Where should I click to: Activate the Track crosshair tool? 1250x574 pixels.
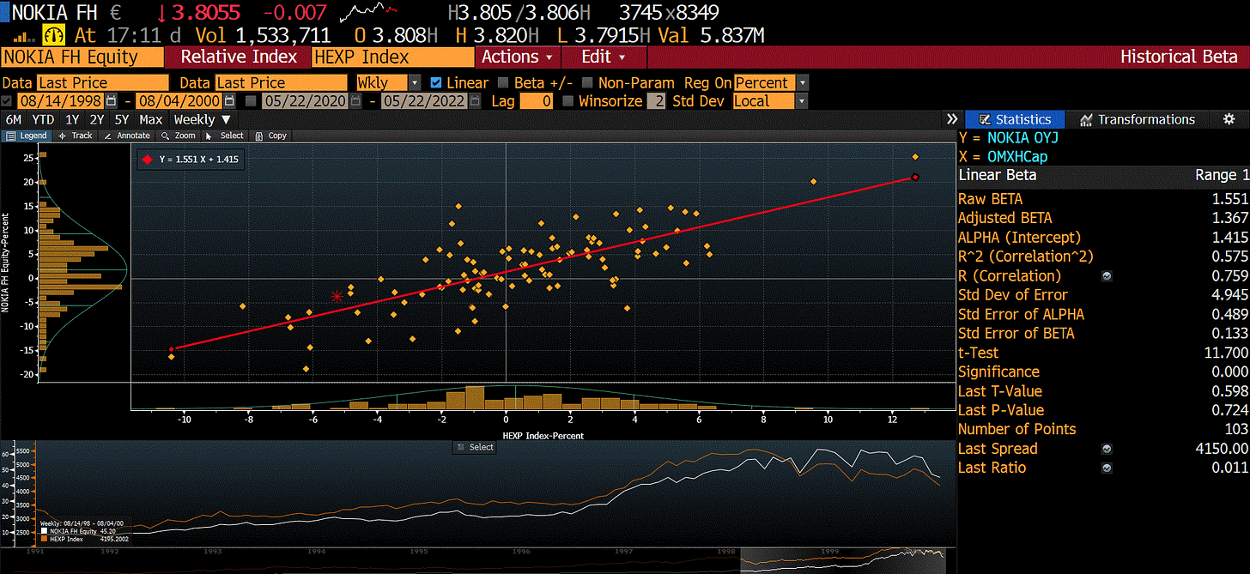point(76,136)
